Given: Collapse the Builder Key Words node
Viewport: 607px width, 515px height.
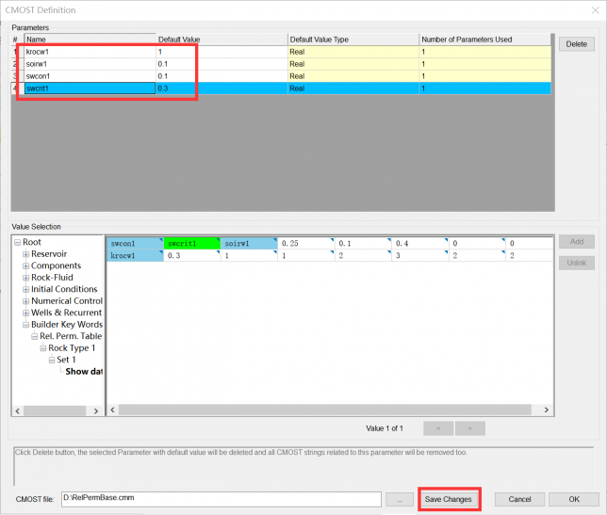Looking at the screenshot, I should point(26,325).
